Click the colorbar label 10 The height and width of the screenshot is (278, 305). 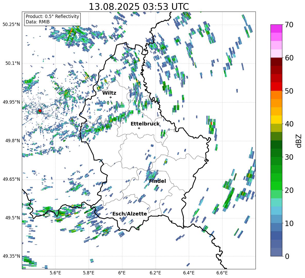point(289,223)
